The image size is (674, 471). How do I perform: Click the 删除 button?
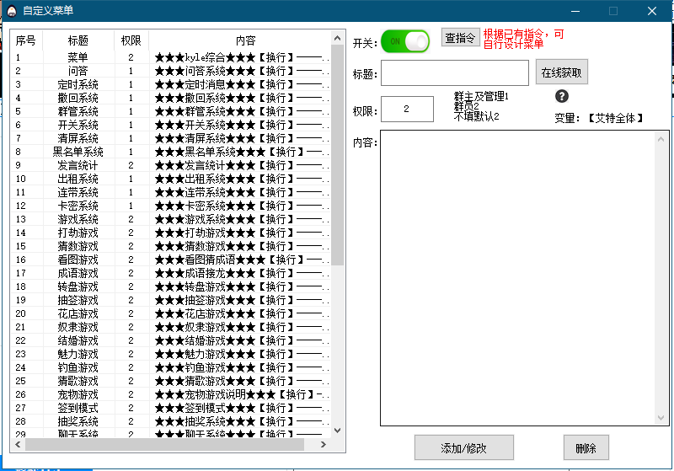tap(586, 447)
